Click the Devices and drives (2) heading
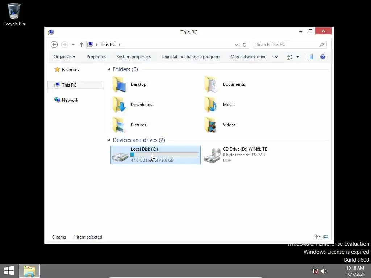 coord(139,140)
